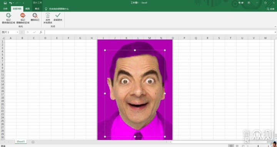Screen dimensions: 277x147
Task: Click the Tell Me search box
Action: pos(57,9)
